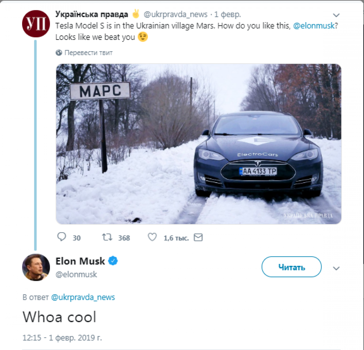Like the tweet with heart icon

click(152, 237)
